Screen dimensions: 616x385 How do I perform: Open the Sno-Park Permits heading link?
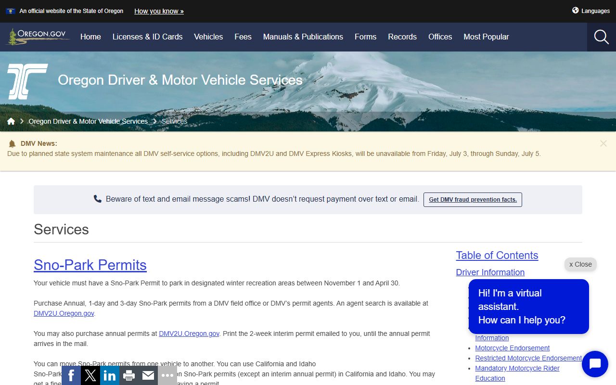90,265
